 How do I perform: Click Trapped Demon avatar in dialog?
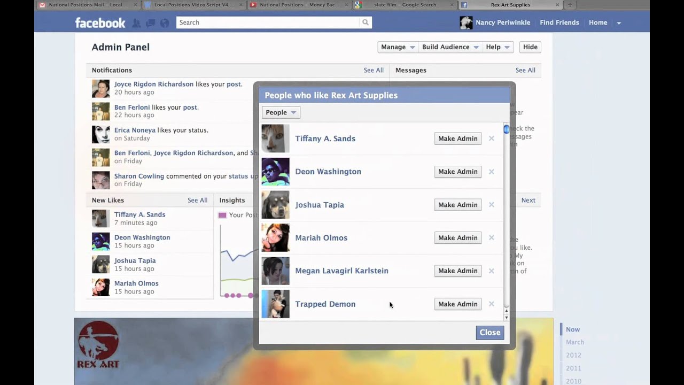[275, 304]
